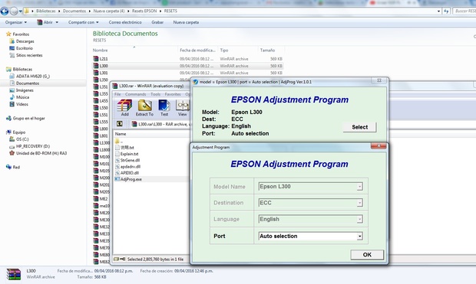Screen dimensions: 476x284
Task: Open WinRAR Tools menu
Action: coord(155,94)
